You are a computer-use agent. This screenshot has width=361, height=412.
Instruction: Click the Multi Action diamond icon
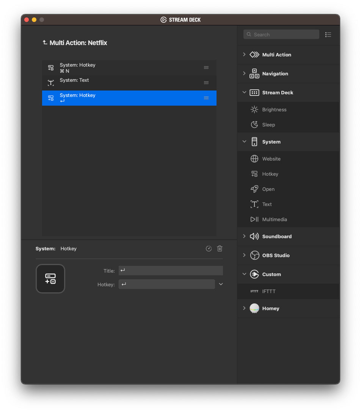click(254, 55)
